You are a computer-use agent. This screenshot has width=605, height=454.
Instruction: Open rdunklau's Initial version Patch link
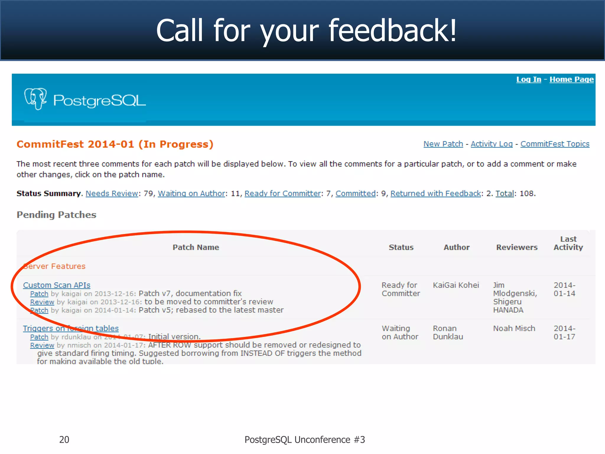click(39, 337)
